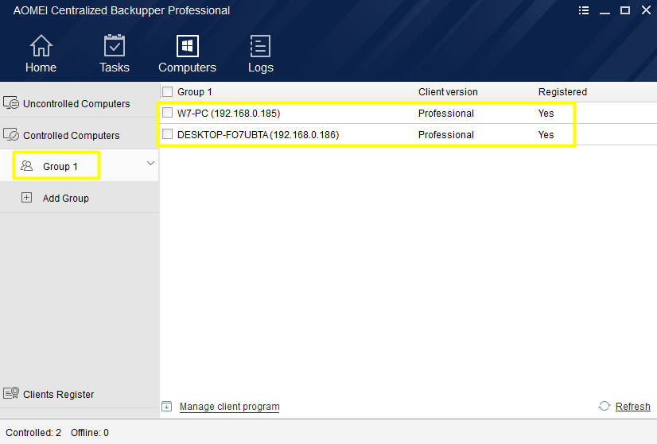Click the Computers Windows-logo icon
The width and height of the screenshot is (657, 444).
187,45
